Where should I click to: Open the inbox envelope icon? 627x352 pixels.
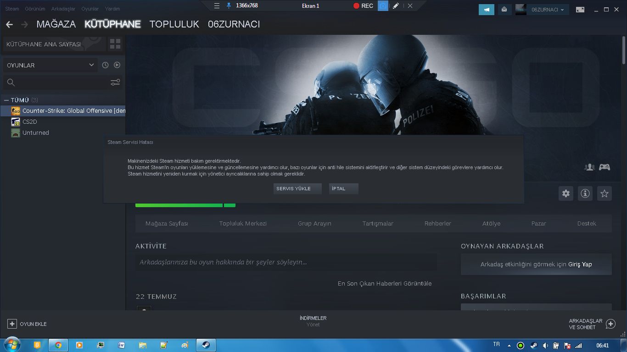tap(504, 10)
